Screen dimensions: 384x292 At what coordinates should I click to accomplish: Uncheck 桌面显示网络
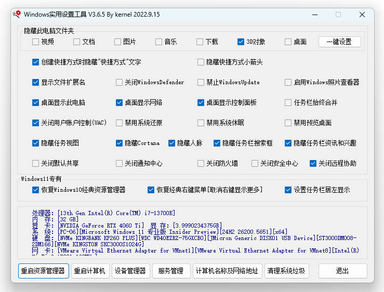120,103
